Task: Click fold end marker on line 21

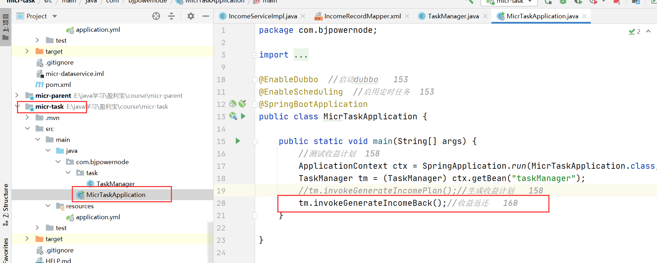Action: coord(255,215)
